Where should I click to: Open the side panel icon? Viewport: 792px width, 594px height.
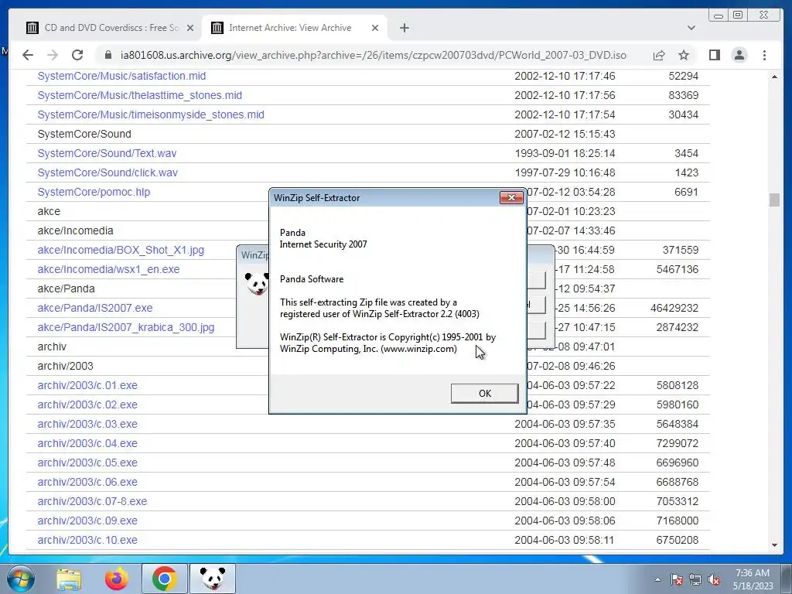pos(714,55)
